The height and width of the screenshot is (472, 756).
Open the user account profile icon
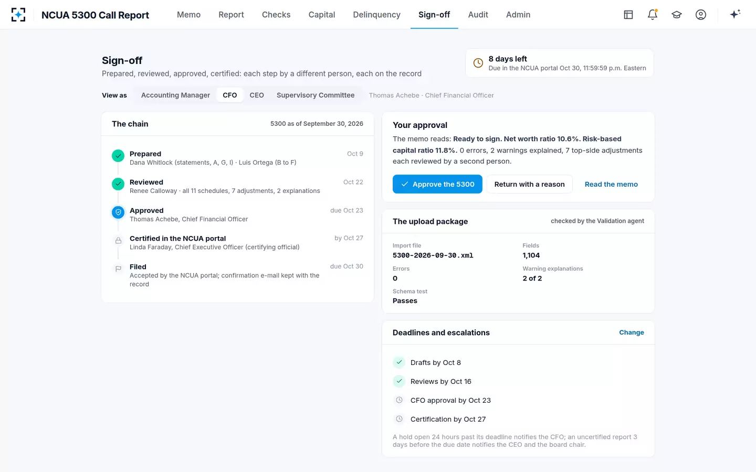701,15
